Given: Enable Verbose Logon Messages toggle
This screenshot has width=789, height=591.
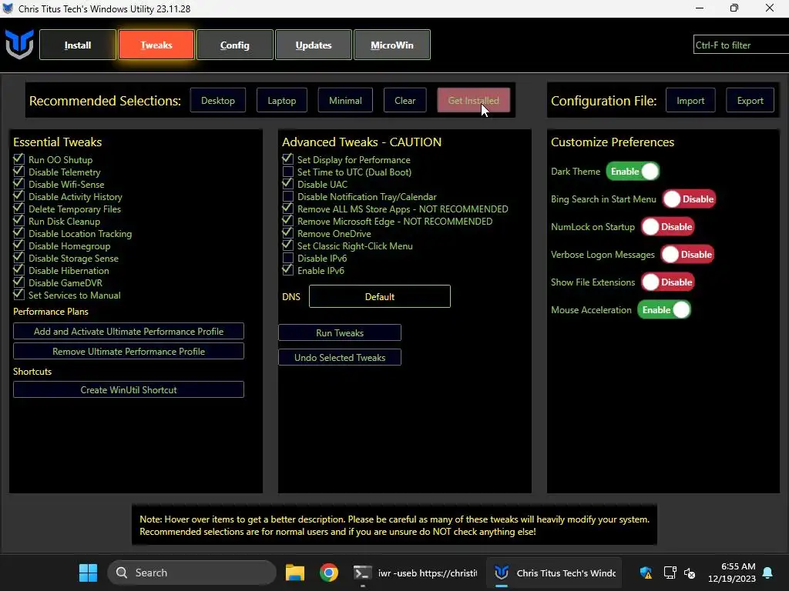Looking at the screenshot, I should click(x=687, y=254).
